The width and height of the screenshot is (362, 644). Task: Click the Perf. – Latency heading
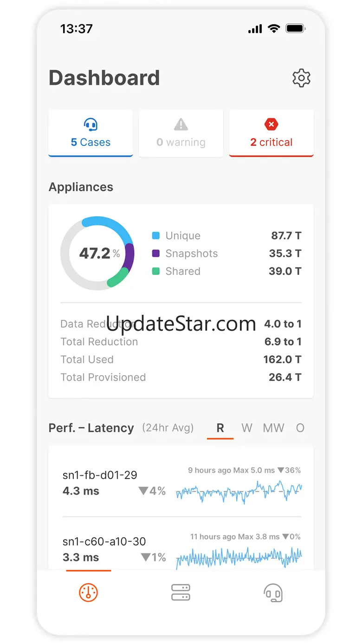click(91, 428)
